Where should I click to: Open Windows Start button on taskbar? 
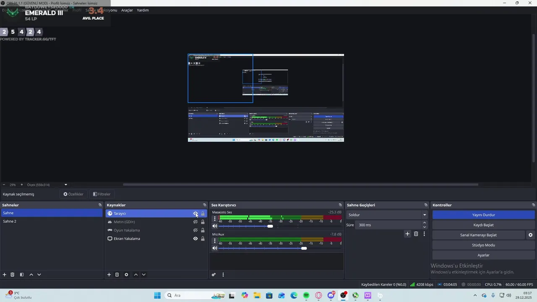click(157, 295)
